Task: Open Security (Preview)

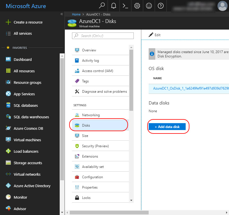Action: coord(100,146)
